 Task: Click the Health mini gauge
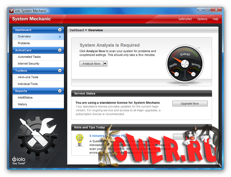pos(176,74)
